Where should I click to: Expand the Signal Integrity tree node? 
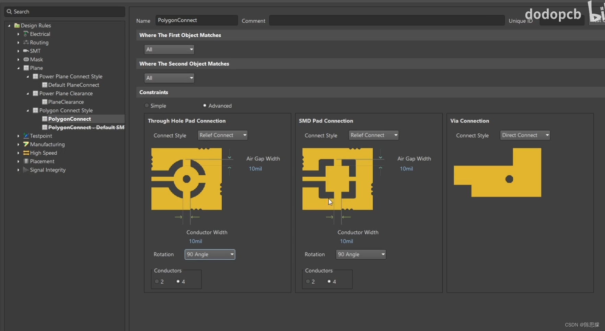[18, 170]
